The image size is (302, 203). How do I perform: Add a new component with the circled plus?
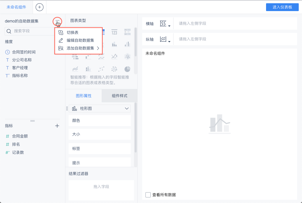point(40,7)
